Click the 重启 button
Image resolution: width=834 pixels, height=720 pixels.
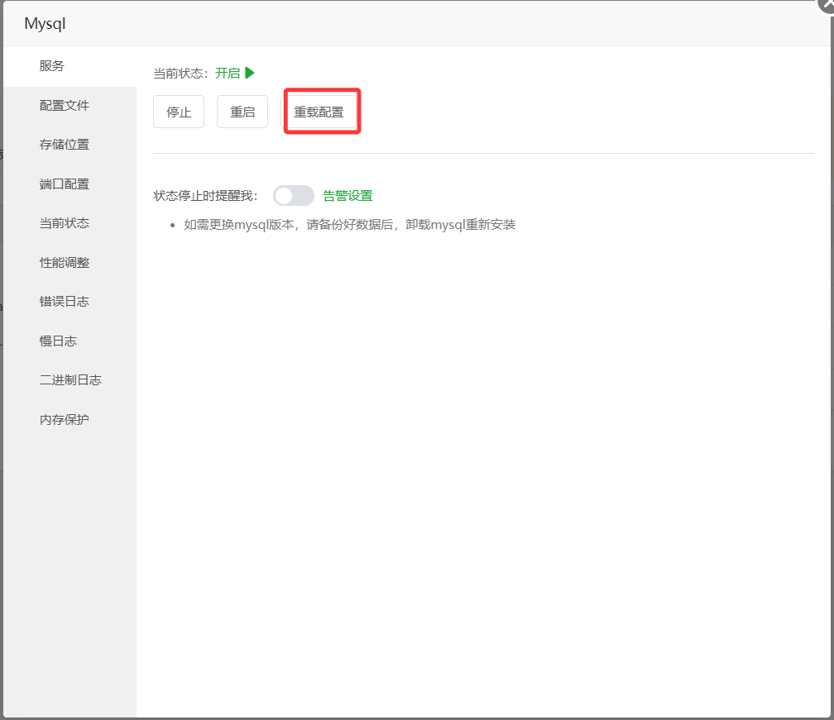coord(242,112)
